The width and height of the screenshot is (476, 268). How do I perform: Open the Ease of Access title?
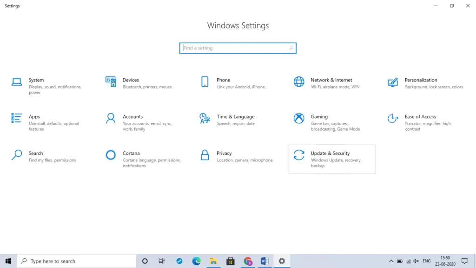pos(420,117)
